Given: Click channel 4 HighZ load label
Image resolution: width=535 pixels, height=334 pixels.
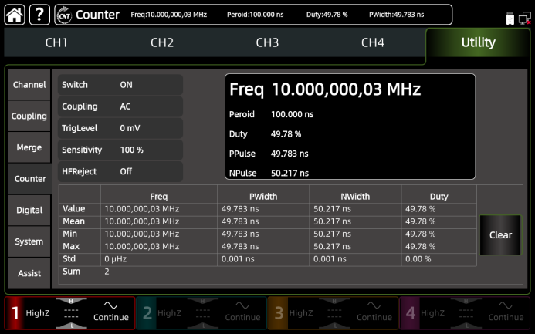Looking at the screenshot, I should (432, 313).
